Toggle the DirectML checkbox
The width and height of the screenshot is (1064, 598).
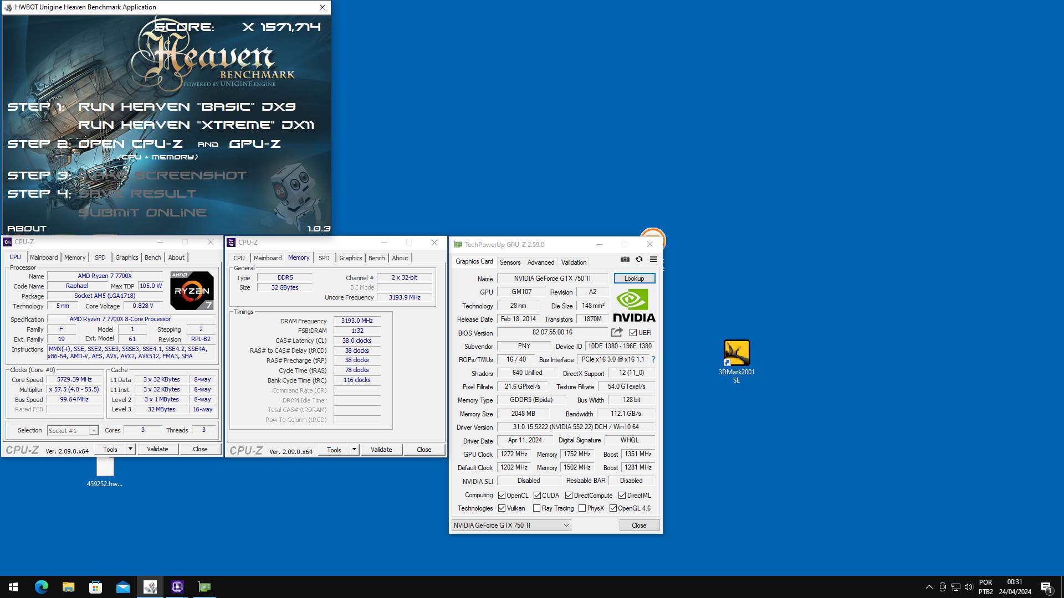coord(622,496)
